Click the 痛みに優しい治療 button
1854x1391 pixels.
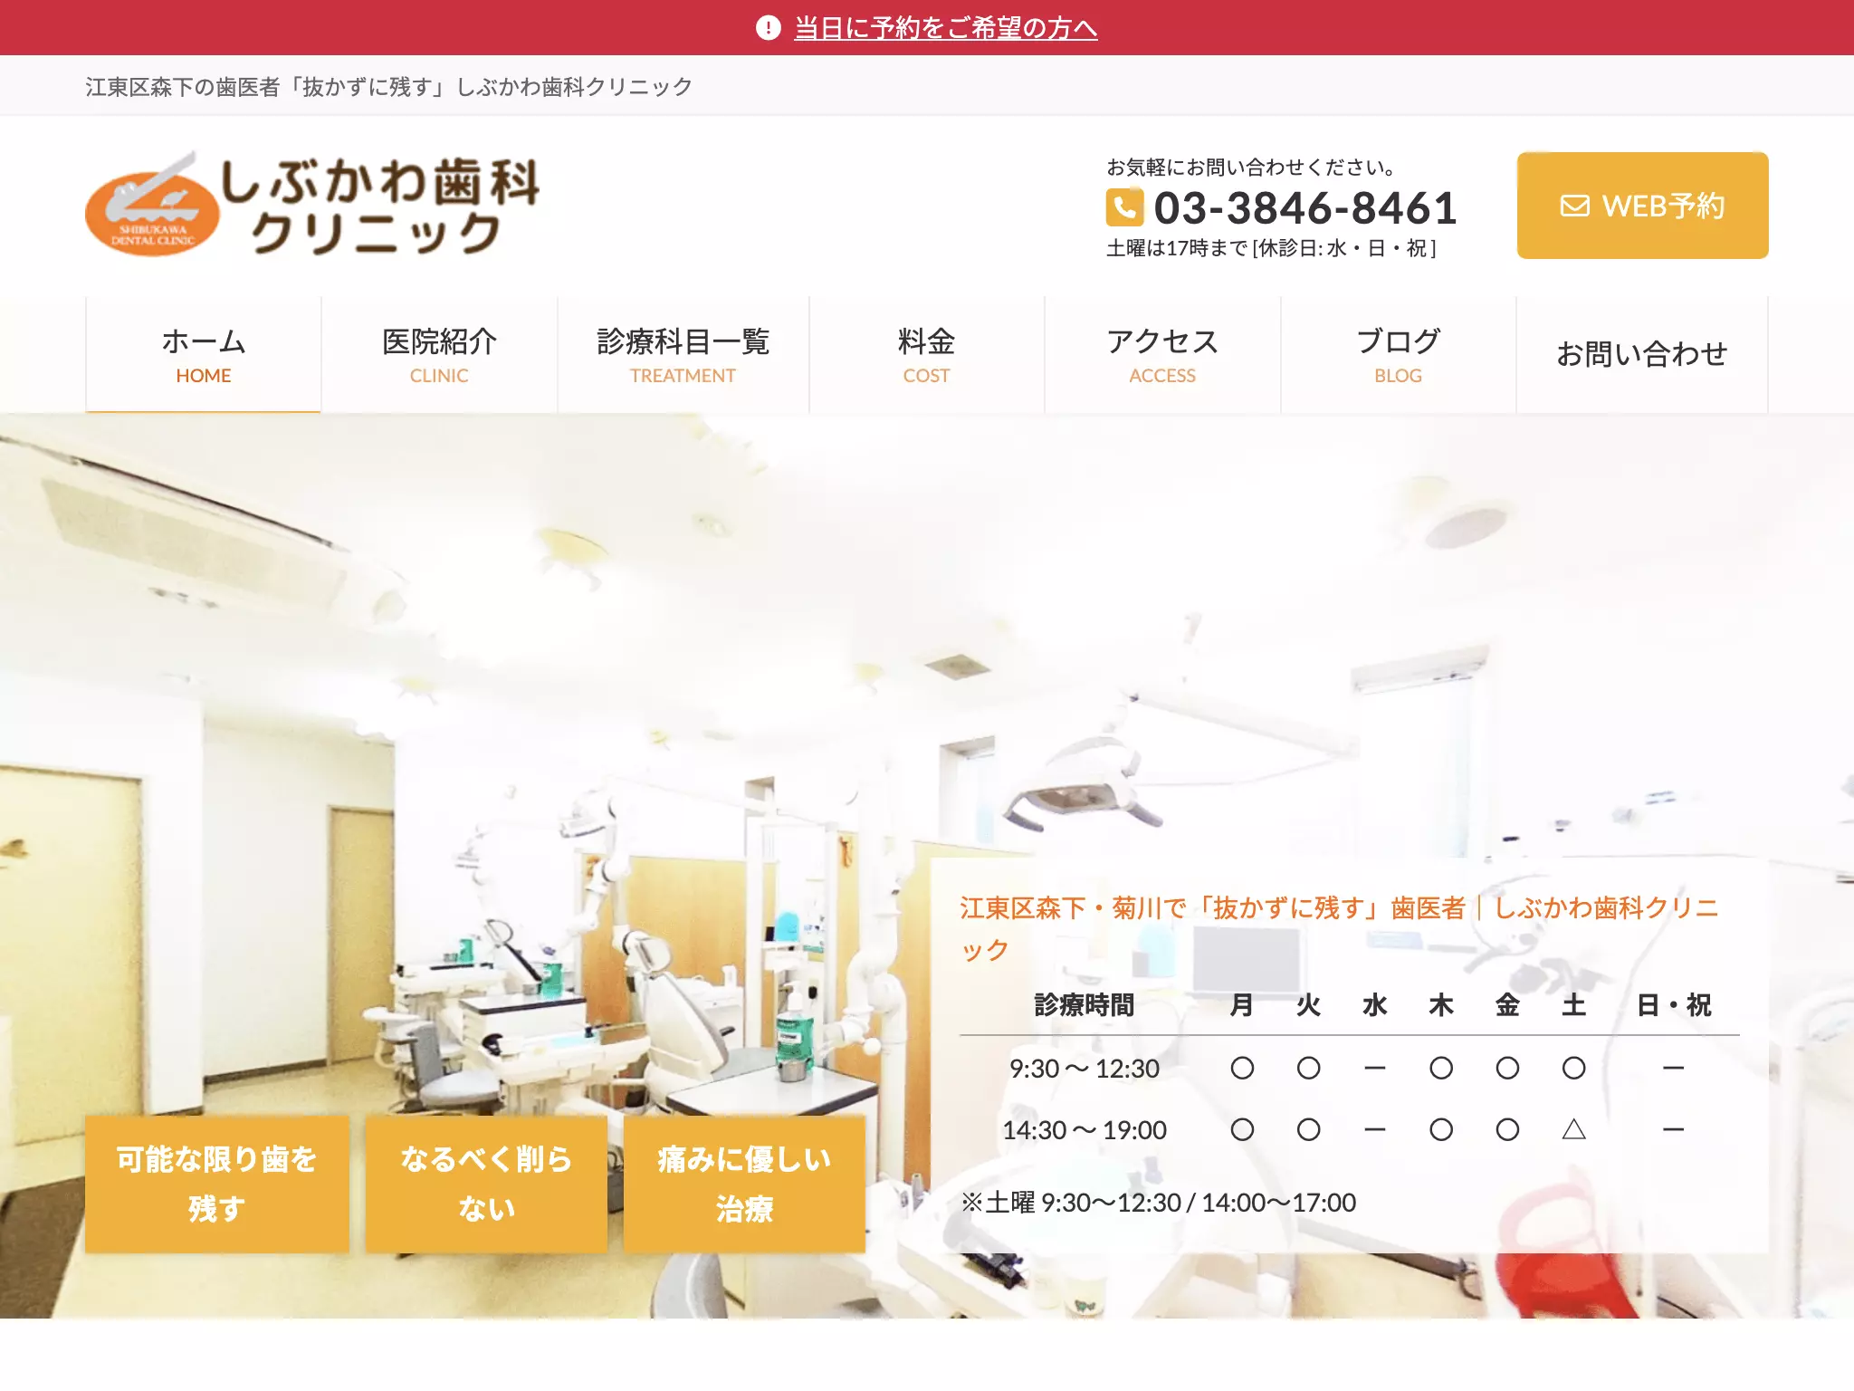(x=744, y=1184)
